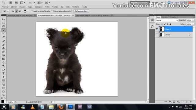The width and height of the screenshot is (196, 110).
Task: Open the blend mode Normal dropdown
Action: pyautogui.click(x=167, y=20)
